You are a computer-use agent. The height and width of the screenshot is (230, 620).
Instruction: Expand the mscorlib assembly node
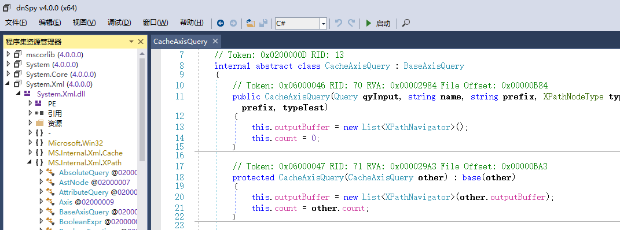[x=8, y=54]
